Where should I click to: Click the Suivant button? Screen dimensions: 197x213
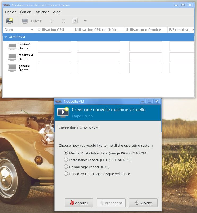tap(143, 203)
